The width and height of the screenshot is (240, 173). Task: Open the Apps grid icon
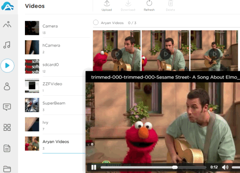(7, 127)
